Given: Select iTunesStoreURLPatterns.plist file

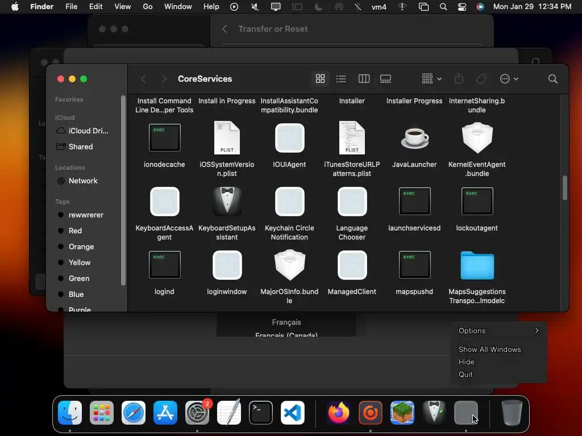Looking at the screenshot, I should click(x=352, y=137).
